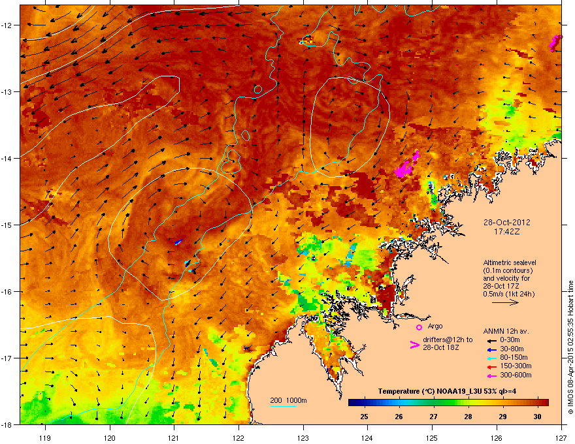575x444 pixels.
Task: Click the 25 label under the color bar
Action: 364,417
